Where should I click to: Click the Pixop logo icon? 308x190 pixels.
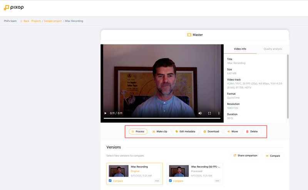pos(7,8)
